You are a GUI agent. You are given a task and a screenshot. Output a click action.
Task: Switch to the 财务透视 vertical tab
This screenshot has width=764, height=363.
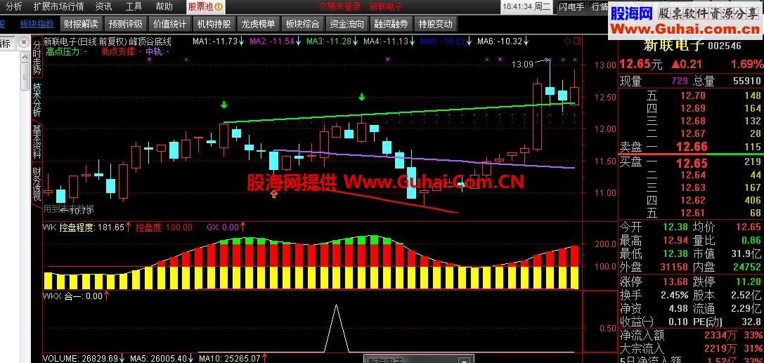click(x=37, y=184)
